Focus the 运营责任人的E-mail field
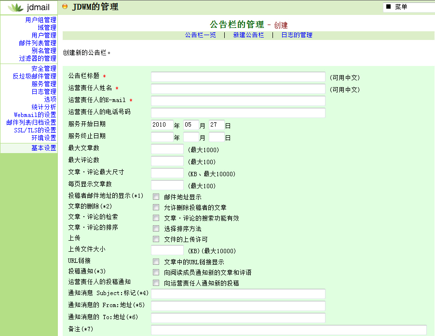The width and height of the screenshot is (435, 336). 238,101
